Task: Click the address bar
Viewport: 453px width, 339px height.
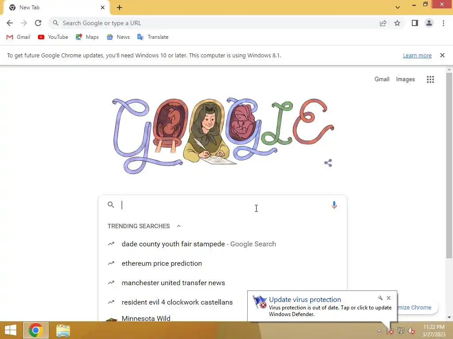Action: click(214, 23)
